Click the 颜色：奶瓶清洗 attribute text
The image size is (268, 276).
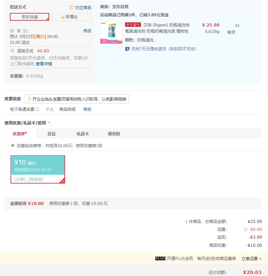(x=141, y=40)
